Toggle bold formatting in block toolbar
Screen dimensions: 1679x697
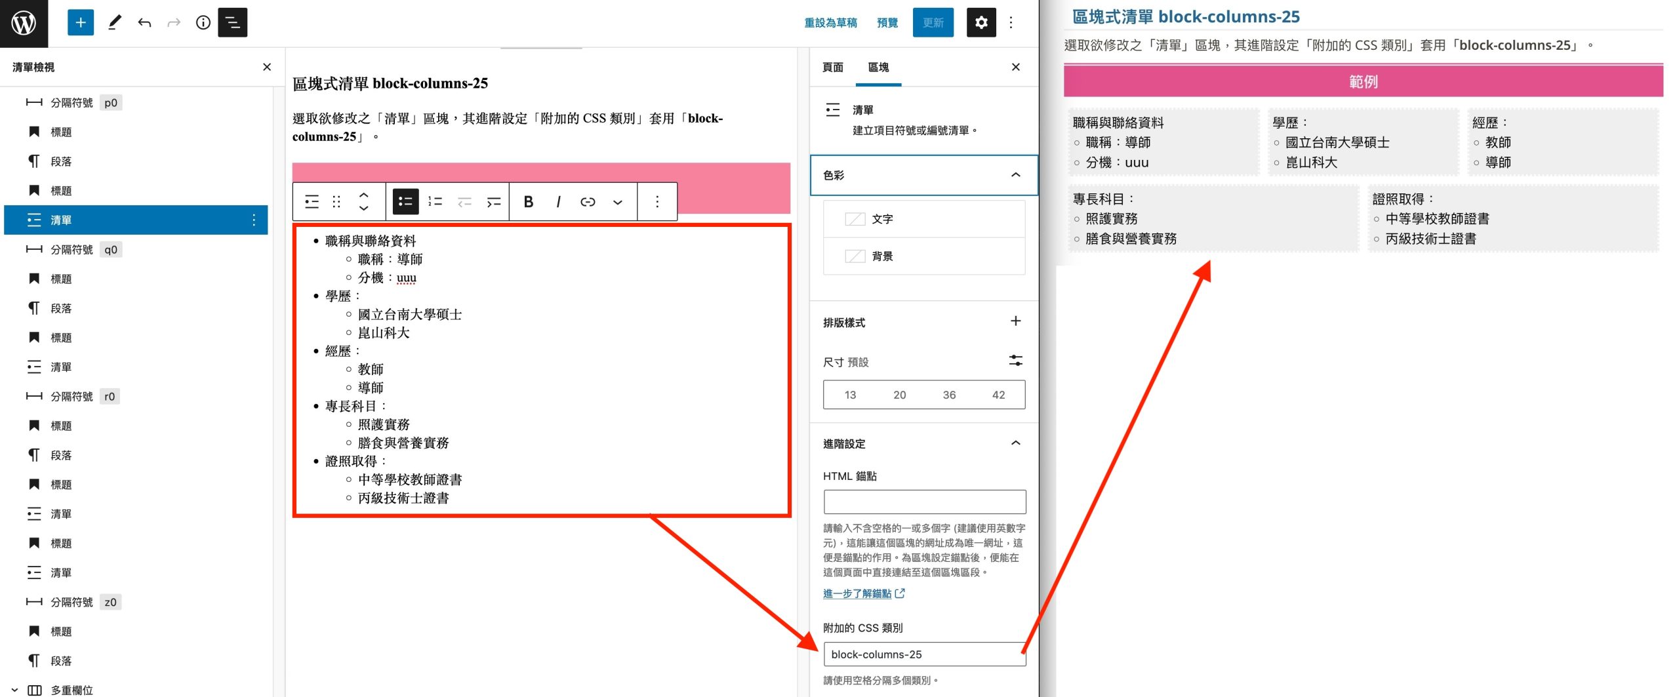point(528,202)
